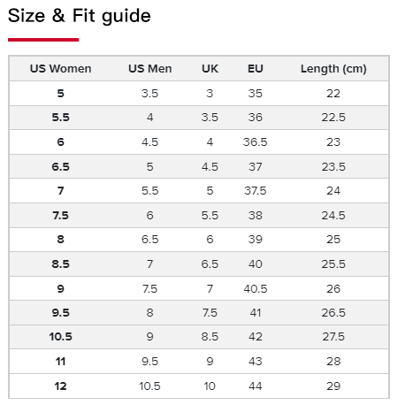The image size is (413, 405).
Task: Select the US Women column header
Action: click(60, 69)
